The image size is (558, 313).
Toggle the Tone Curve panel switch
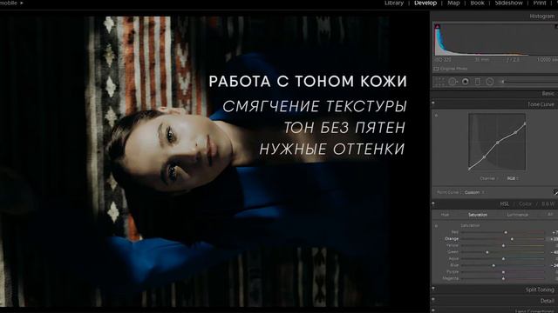click(x=433, y=103)
